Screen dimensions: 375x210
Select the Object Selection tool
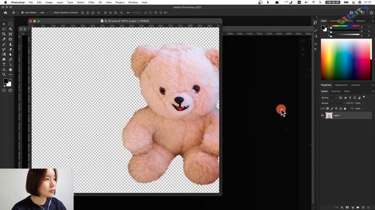11,29
